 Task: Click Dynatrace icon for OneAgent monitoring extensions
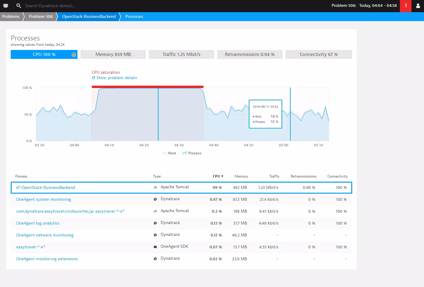click(155, 259)
